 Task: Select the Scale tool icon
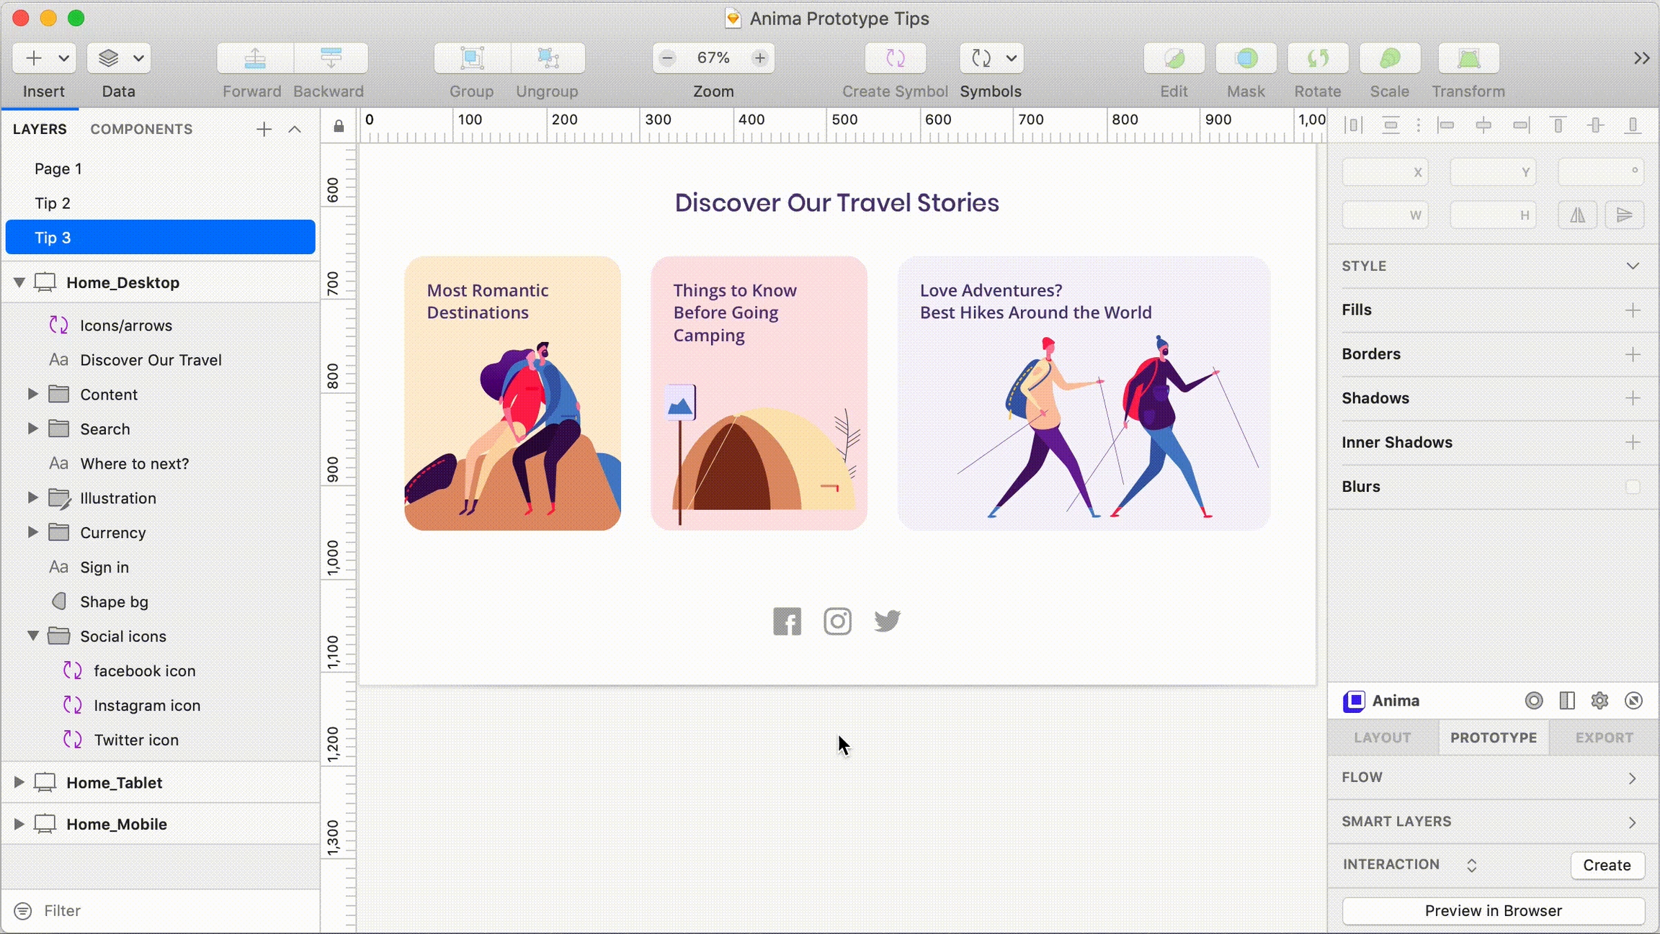pos(1389,58)
